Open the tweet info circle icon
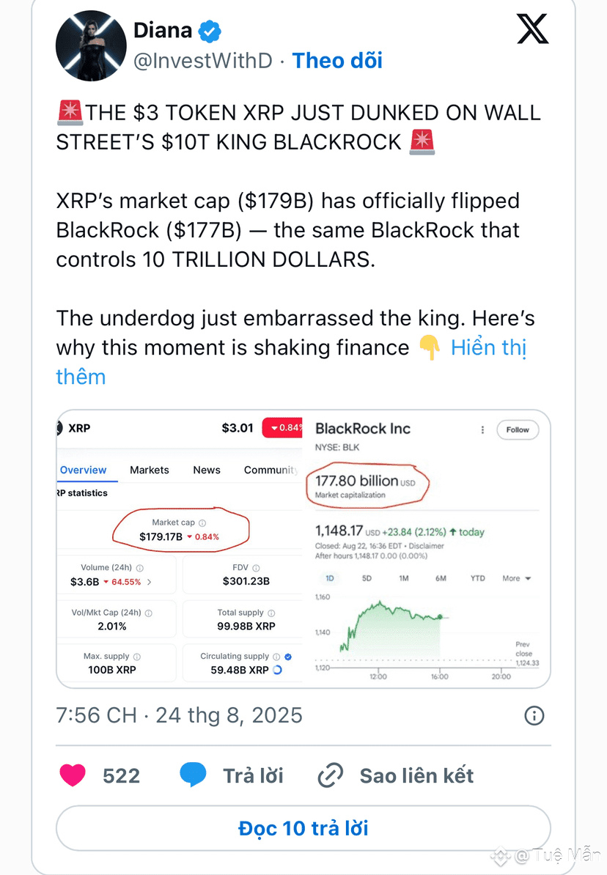This screenshot has width=607, height=875. [x=534, y=715]
